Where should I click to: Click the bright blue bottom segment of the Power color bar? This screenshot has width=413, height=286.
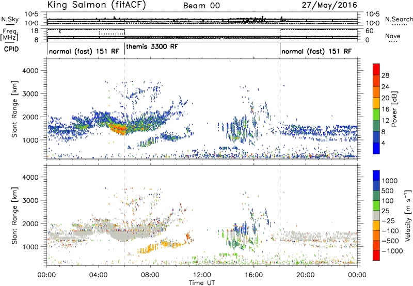point(376,148)
